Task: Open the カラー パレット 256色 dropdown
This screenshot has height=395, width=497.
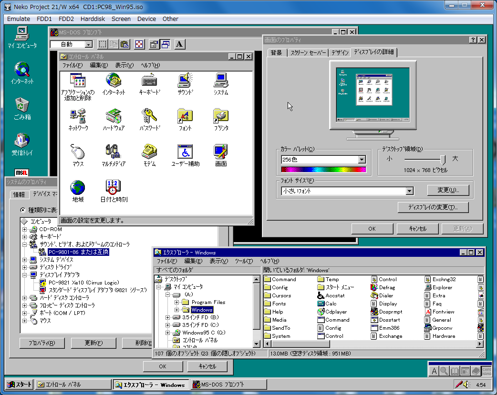Action: pyautogui.click(x=362, y=160)
